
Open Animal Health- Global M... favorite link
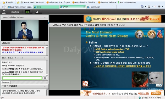click(x=84, y=2)
